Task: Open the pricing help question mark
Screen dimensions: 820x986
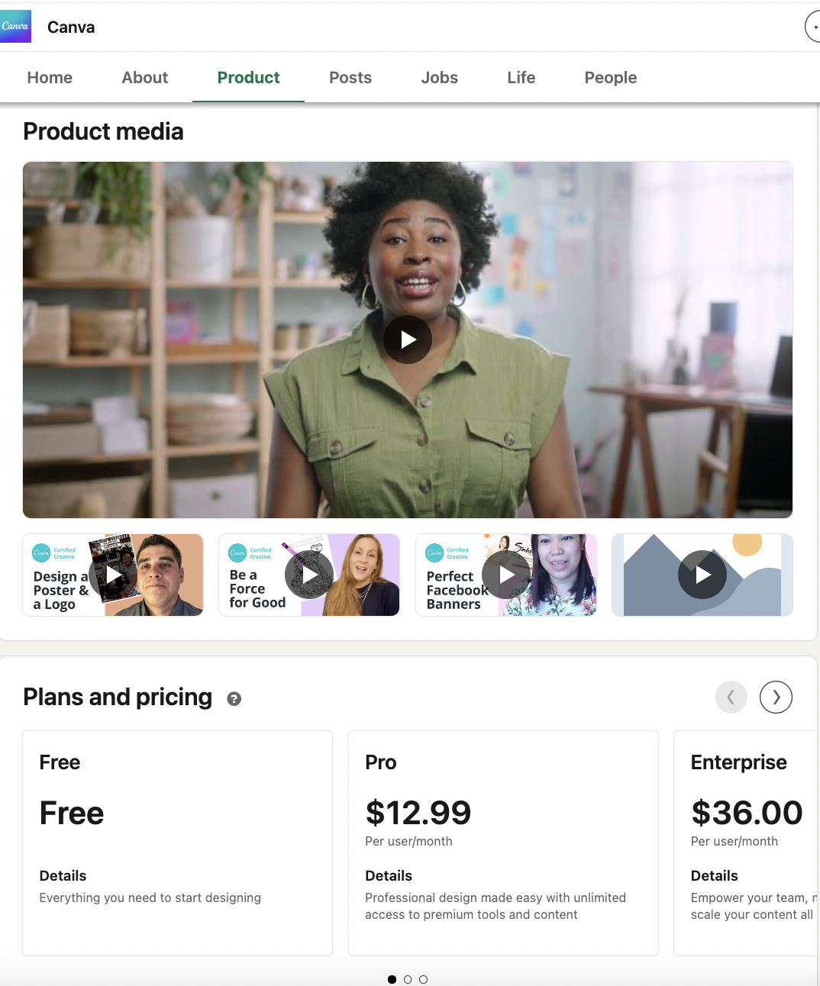Action: click(x=234, y=698)
